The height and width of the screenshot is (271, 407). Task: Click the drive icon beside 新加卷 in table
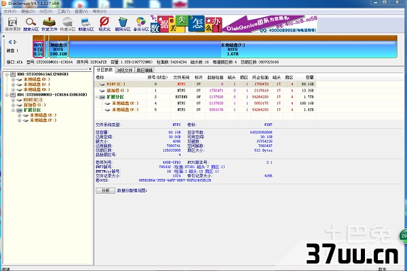(x=102, y=91)
